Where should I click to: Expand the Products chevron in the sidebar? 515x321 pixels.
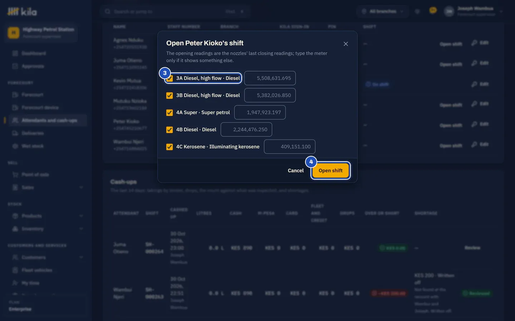point(81,216)
